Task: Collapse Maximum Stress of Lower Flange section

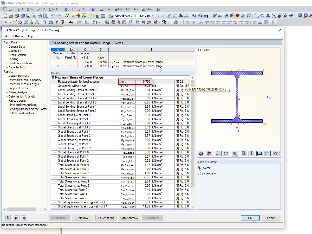Action: 53,77
